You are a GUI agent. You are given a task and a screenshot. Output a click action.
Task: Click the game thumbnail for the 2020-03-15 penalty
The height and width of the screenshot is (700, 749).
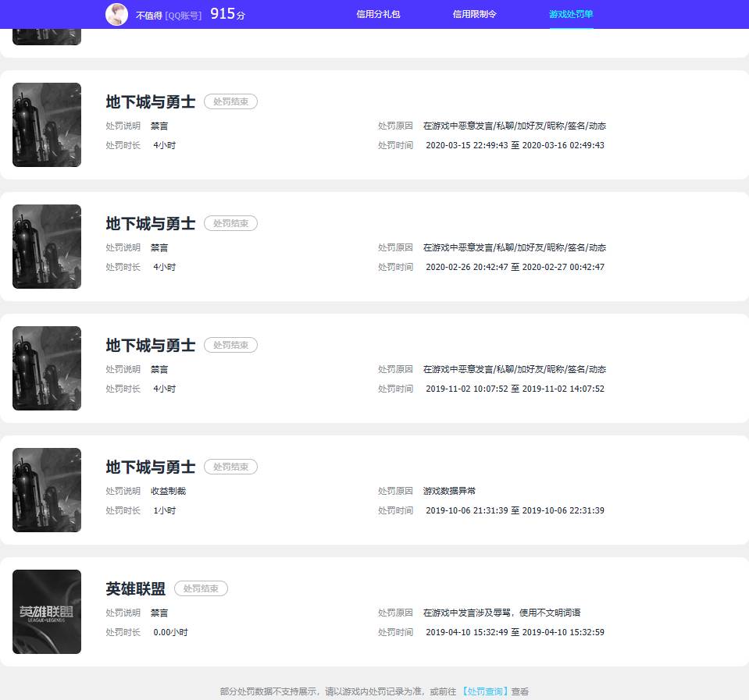(47, 125)
